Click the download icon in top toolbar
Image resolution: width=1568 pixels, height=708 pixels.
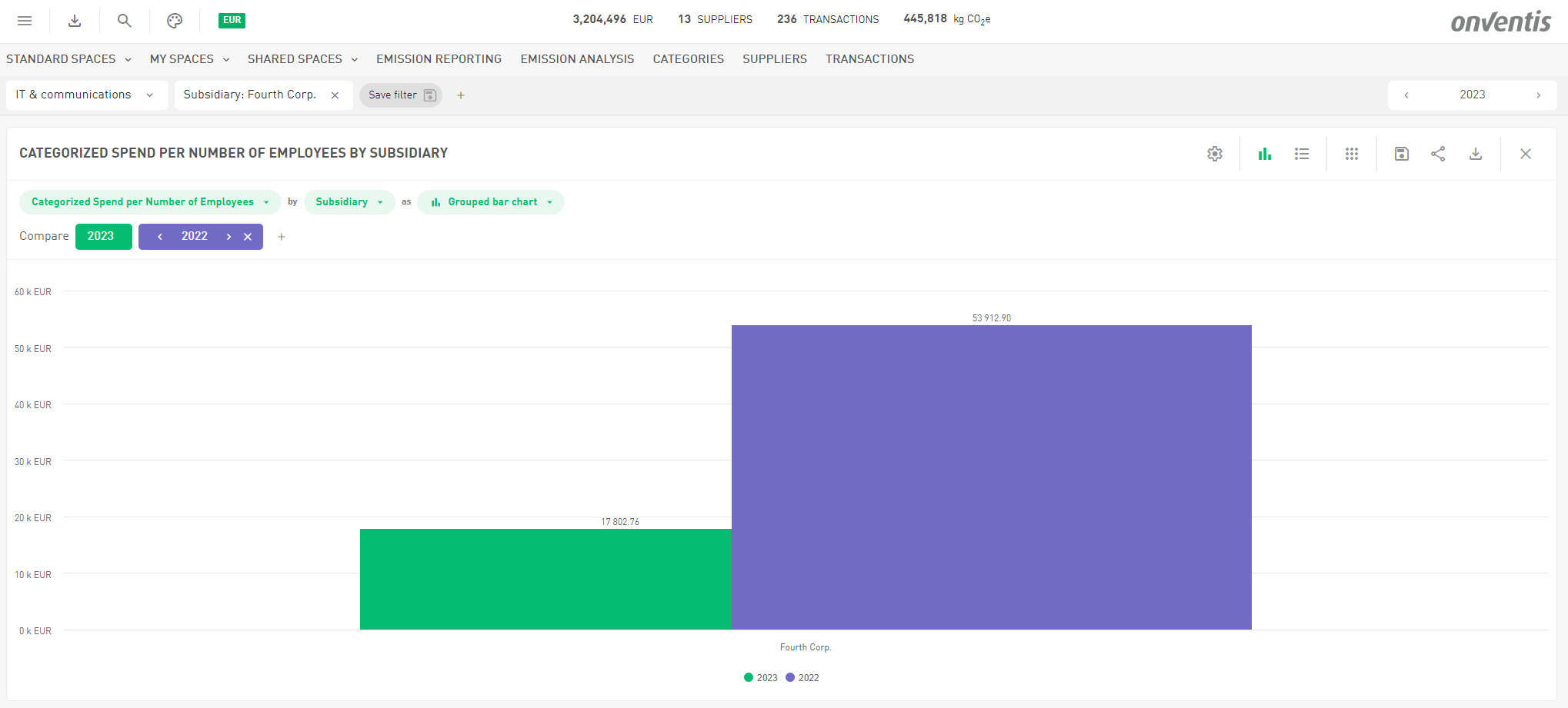[x=75, y=21]
